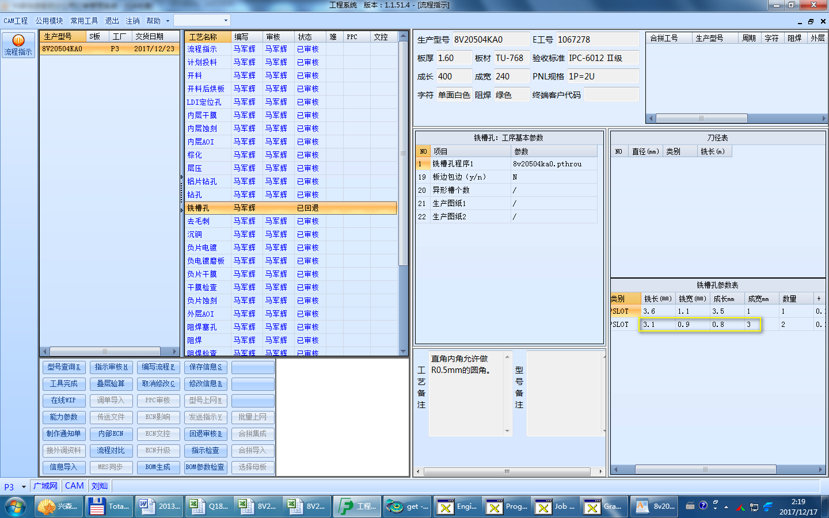Click the 编写流程F button
Screen dimensions: 829x518
158,367
